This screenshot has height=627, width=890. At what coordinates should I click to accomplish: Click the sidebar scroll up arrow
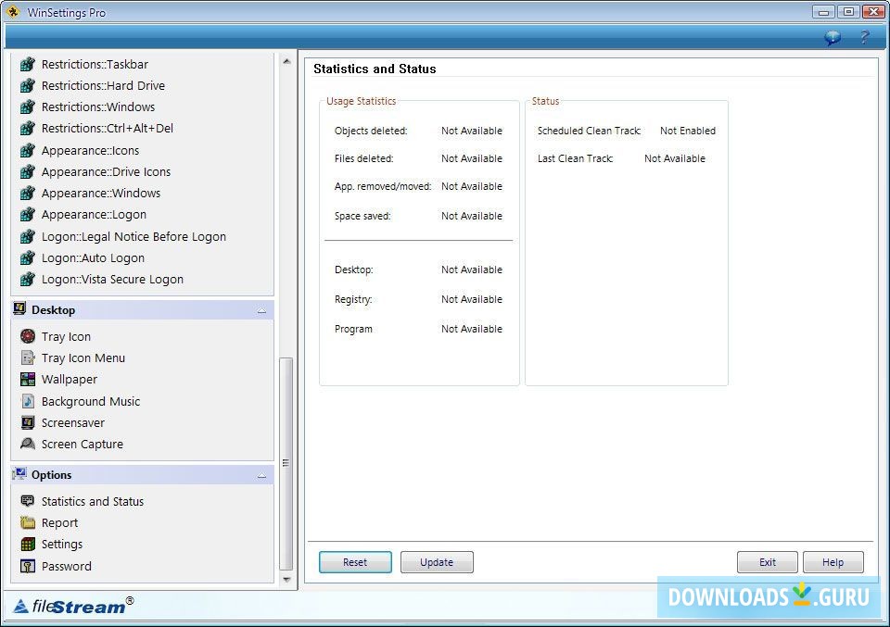tap(286, 60)
